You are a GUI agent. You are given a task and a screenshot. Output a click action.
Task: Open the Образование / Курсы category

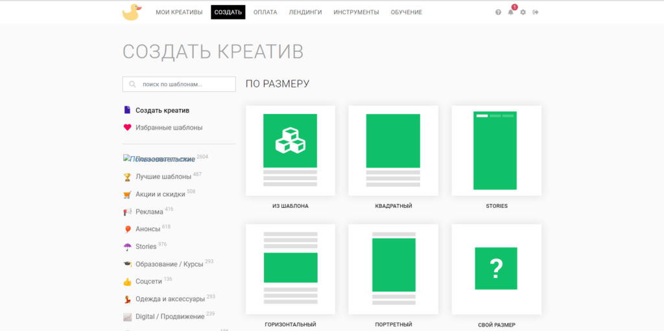(x=169, y=264)
